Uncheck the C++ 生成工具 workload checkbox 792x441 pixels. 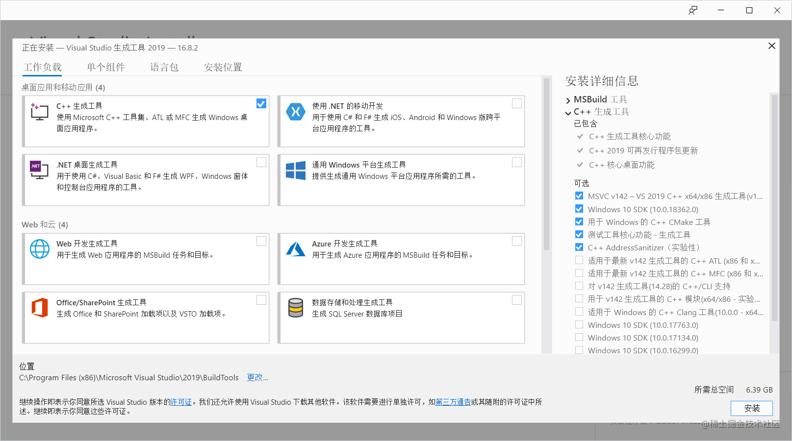point(261,103)
